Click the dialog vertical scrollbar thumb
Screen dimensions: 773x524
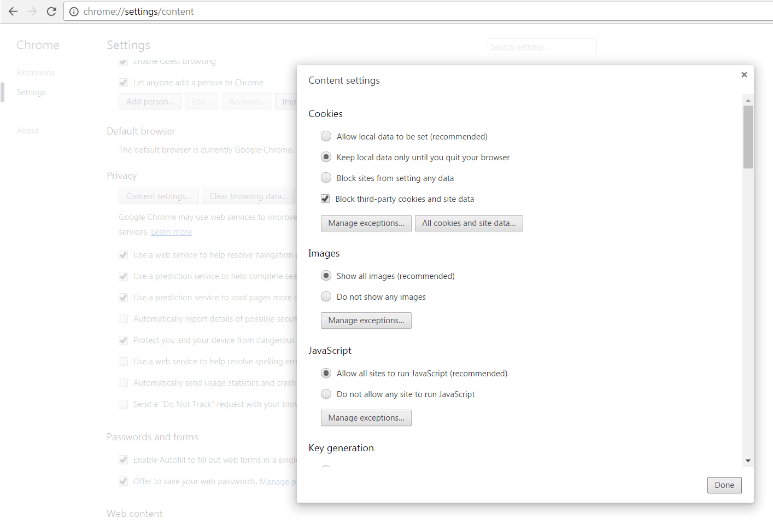coord(748,137)
